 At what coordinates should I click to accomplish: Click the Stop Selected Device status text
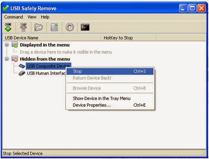pyautogui.click(x=23, y=153)
